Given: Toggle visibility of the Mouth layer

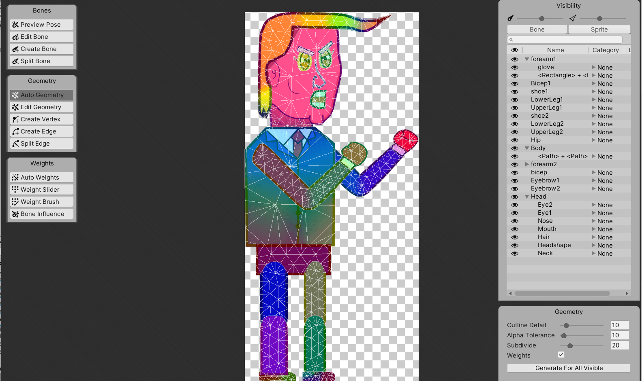Looking at the screenshot, I should tap(515, 229).
